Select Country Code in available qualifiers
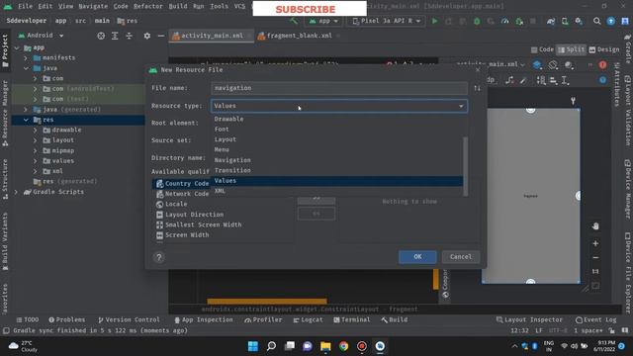The image size is (633, 356). pos(182,184)
